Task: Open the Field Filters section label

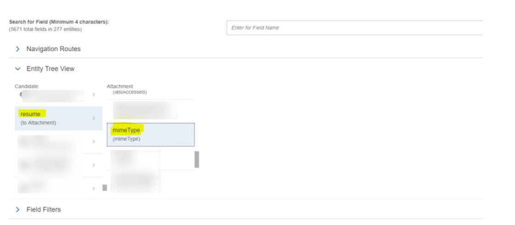Action: click(x=44, y=209)
